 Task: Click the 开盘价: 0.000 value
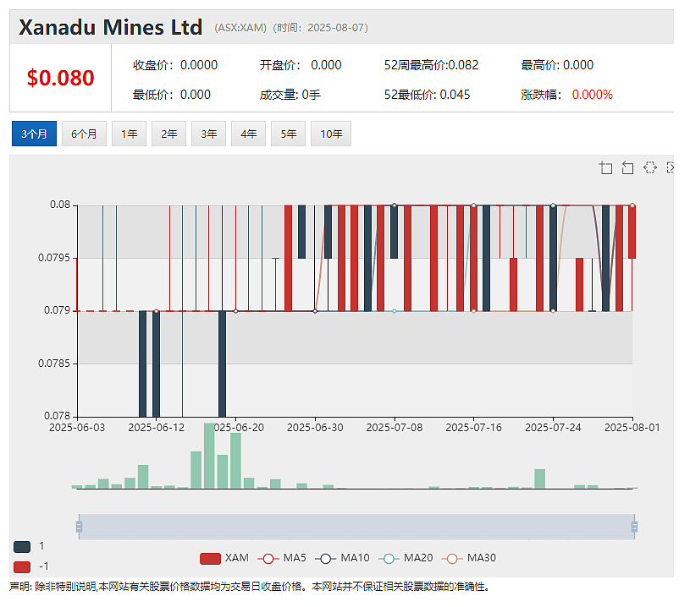click(301, 65)
